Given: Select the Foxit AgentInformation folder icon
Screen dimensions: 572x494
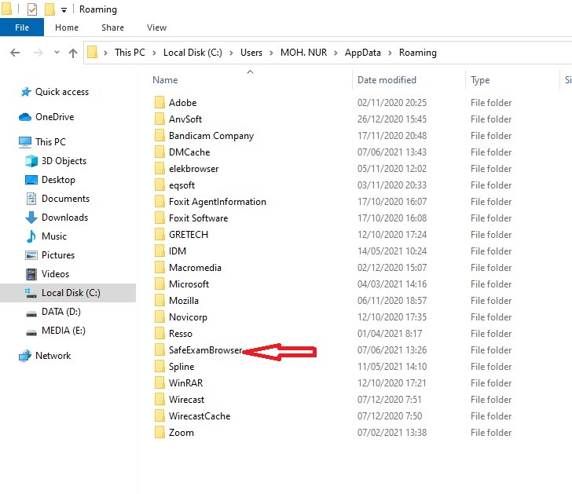Looking at the screenshot, I should pyautogui.click(x=159, y=201).
